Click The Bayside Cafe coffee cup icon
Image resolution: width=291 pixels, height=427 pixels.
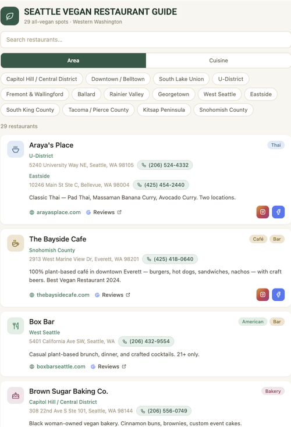pos(16,243)
